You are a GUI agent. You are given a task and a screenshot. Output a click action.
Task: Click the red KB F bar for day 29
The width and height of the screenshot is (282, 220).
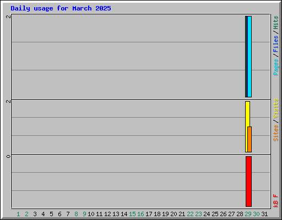pyautogui.click(x=248, y=182)
